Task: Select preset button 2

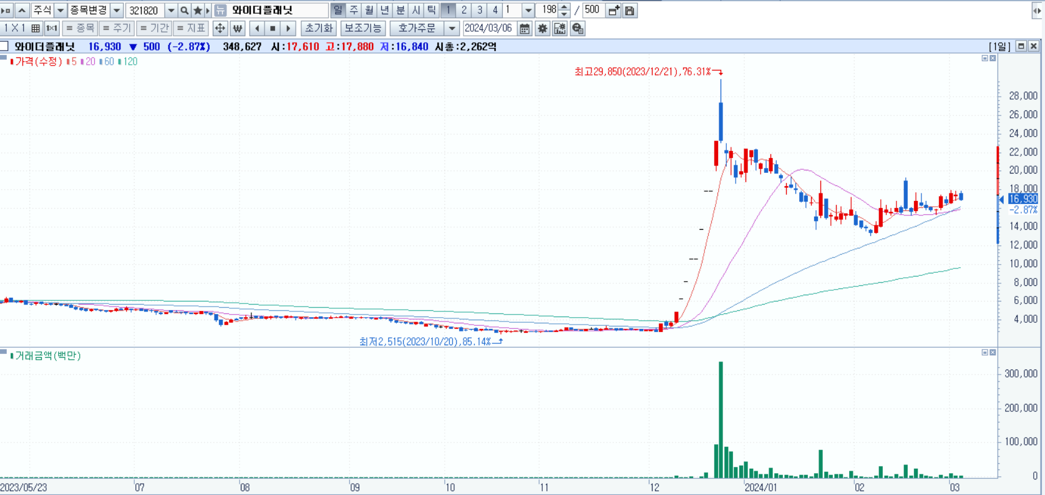Action: (x=464, y=11)
